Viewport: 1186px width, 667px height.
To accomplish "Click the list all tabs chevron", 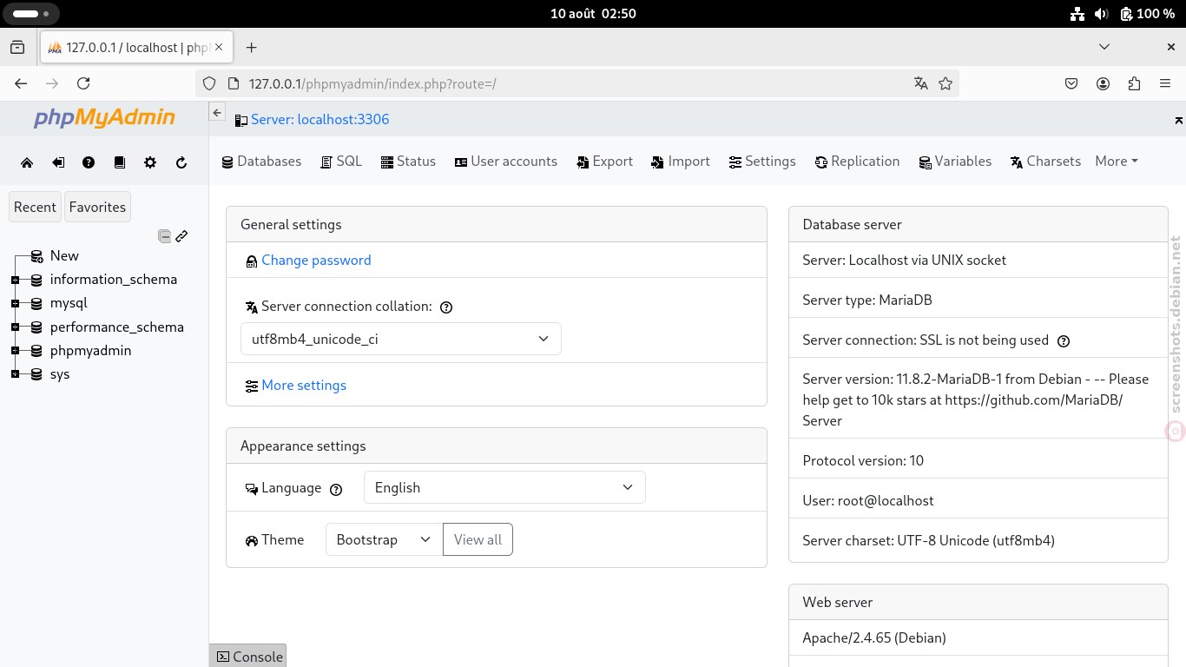I will (1104, 47).
